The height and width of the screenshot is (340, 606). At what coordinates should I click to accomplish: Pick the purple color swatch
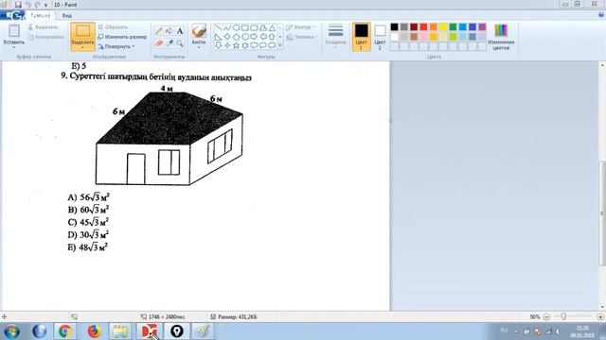point(482,27)
